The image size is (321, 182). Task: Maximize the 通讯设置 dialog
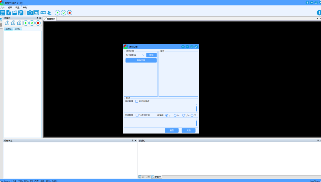click(192, 47)
